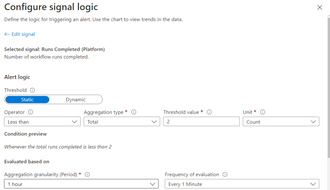Open the Operator dropdown showing Less than
Viewport: 330px width, 190px height.
(x=42, y=122)
